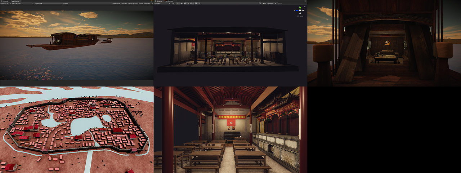The width and height of the screenshot is (461, 173).
Task: Toggle the scene gizmo rotation lock
Action: [305, 6]
